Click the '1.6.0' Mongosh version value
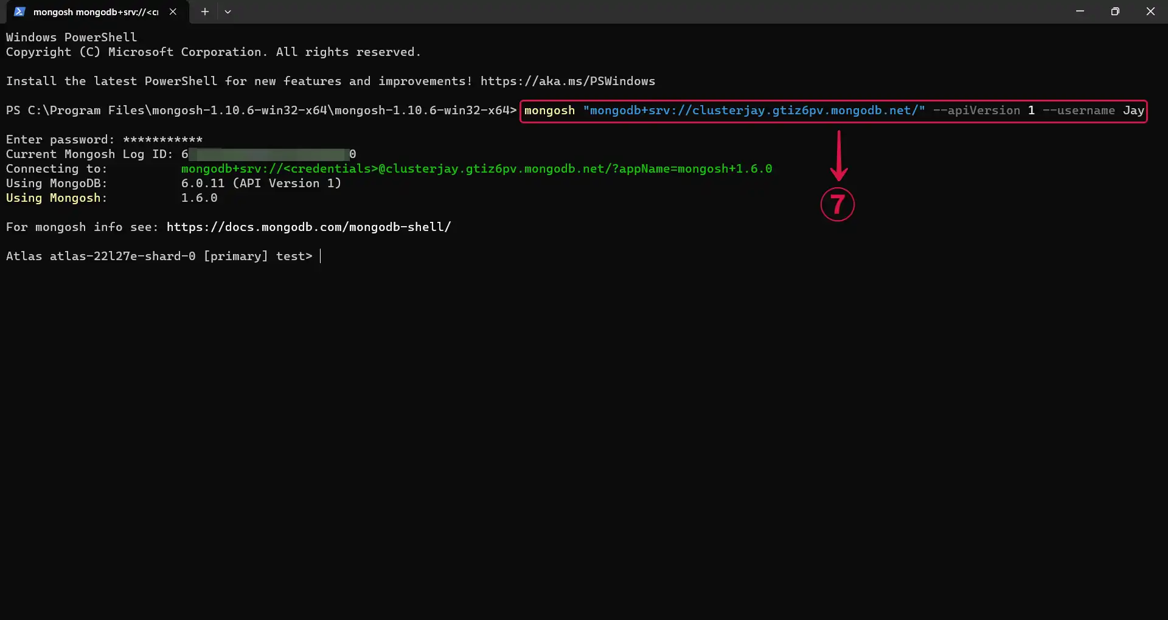 pos(199,198)
